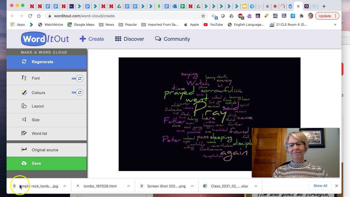Viewport: 350px width, 197px height.
Task: Go back to Original source
Action: 45,150
